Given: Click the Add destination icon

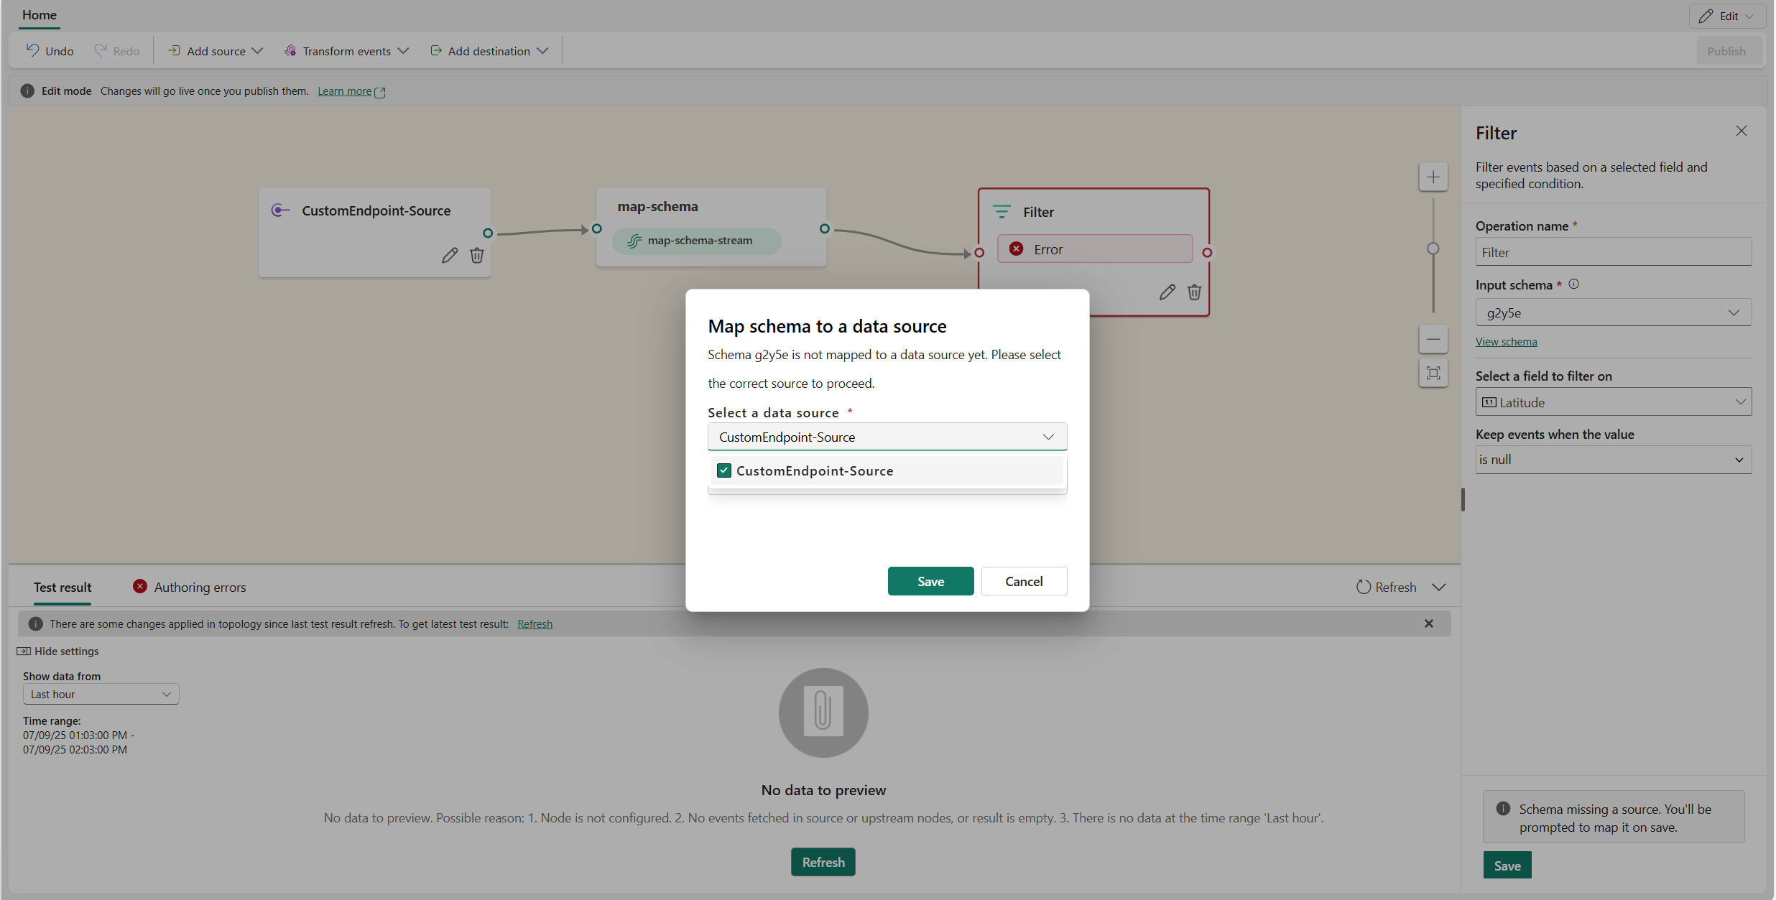Looking at the screenshot, I should 435,50.
